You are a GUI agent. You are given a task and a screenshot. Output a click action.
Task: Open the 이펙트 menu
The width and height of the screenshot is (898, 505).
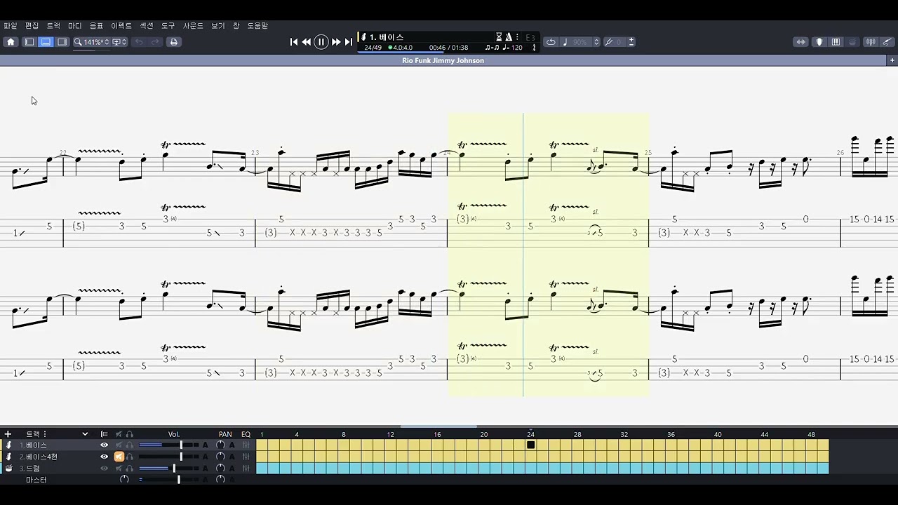121,26
